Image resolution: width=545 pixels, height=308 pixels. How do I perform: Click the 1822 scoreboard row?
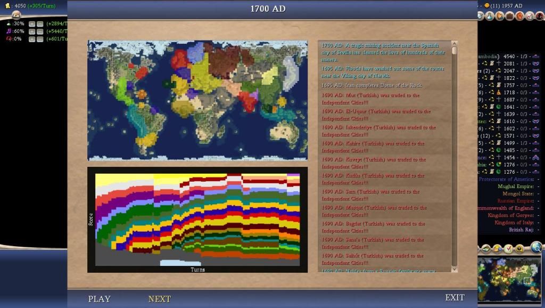click(x=509, y=78)
